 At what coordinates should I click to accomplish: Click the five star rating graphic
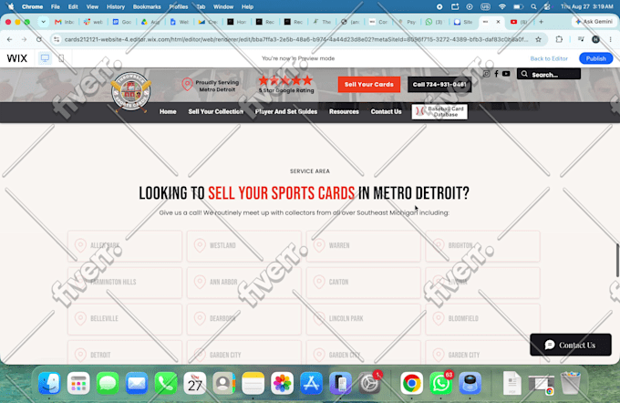click(x=285, y=80)
